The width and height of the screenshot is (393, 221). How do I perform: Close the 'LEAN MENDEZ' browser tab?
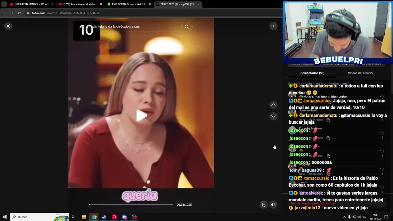click(53, 4)
